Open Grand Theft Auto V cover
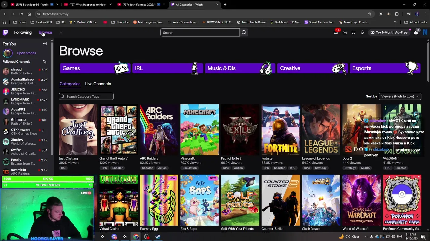The height and width of the screenshot is (241, 430). coord(119,130)
